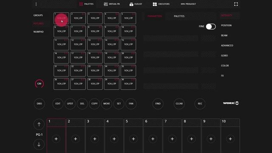272x153 pixels.
Task: Choose the Advanced parameter category
Action: click(x=227, y=45)
